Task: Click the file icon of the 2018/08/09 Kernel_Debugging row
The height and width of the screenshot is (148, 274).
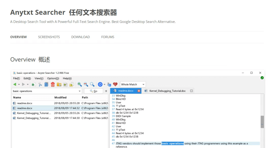Action: (x=14, y=118)
